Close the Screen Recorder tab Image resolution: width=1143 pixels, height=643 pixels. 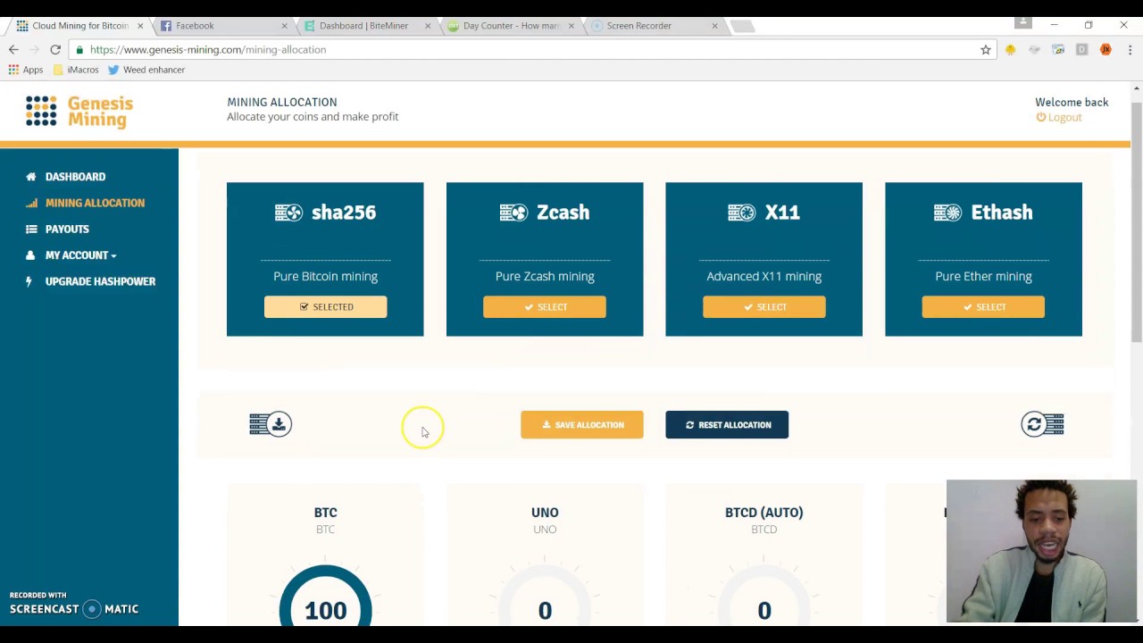(x=714, y=26)
